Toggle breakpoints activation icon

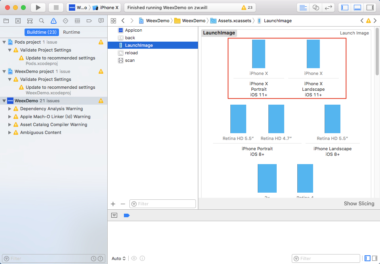[127, 216]
